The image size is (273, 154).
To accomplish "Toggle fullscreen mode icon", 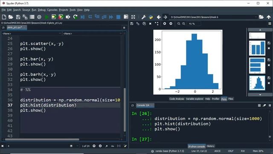I will click(133, 17).
